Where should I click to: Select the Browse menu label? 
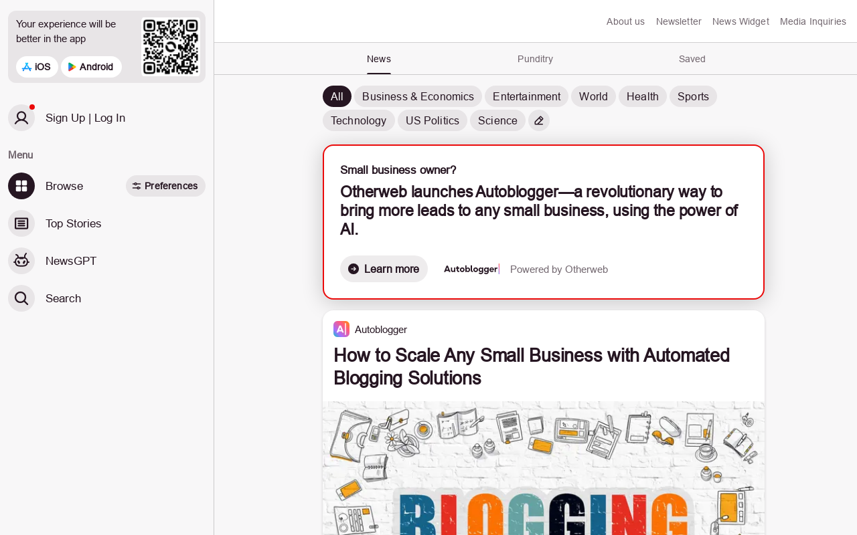point(64,186)
